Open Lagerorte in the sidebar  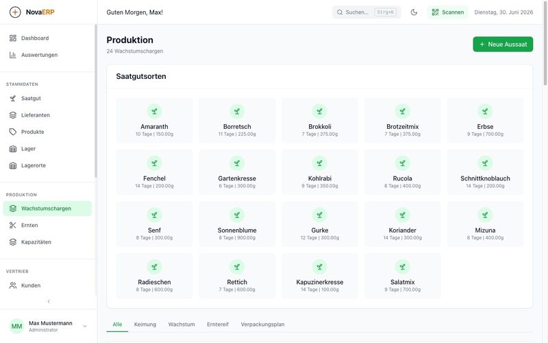tap(47, 165)
